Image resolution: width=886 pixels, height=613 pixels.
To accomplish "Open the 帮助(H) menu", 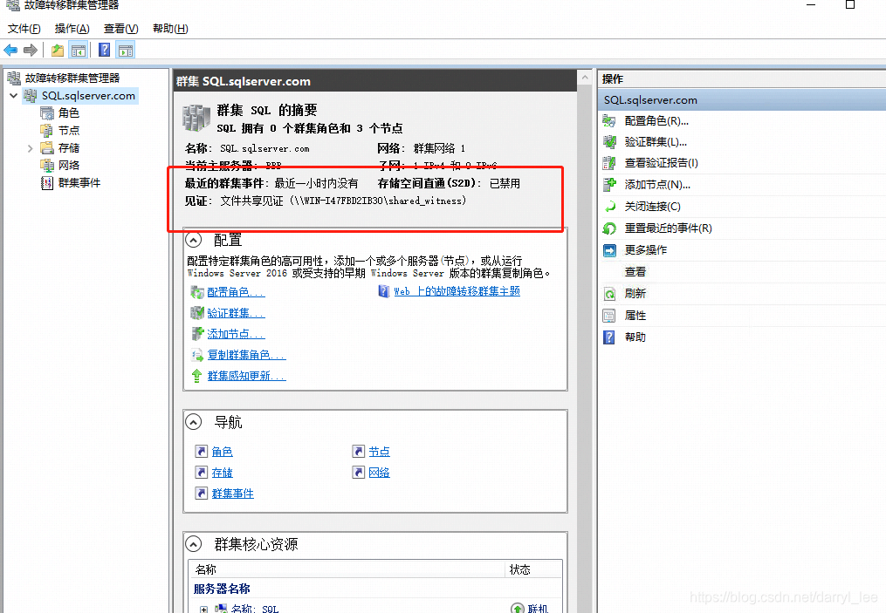I will (x=170, y=28).
